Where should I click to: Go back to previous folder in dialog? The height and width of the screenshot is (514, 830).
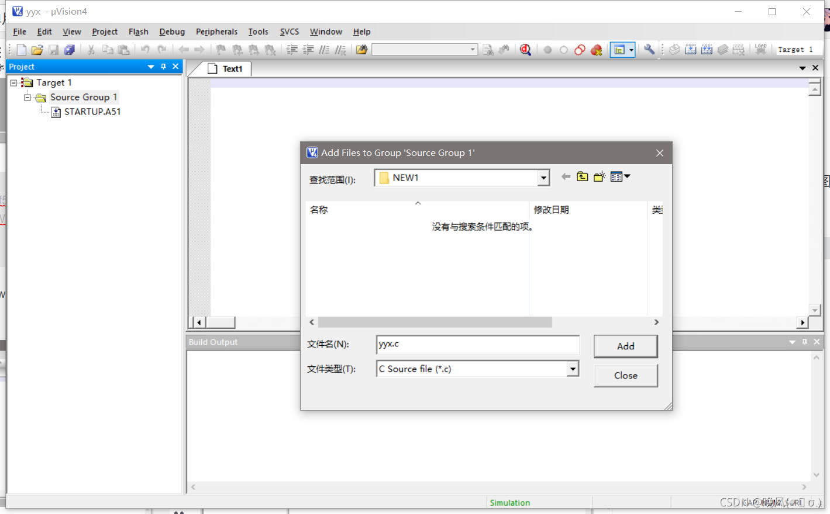(x=566, y=177)
